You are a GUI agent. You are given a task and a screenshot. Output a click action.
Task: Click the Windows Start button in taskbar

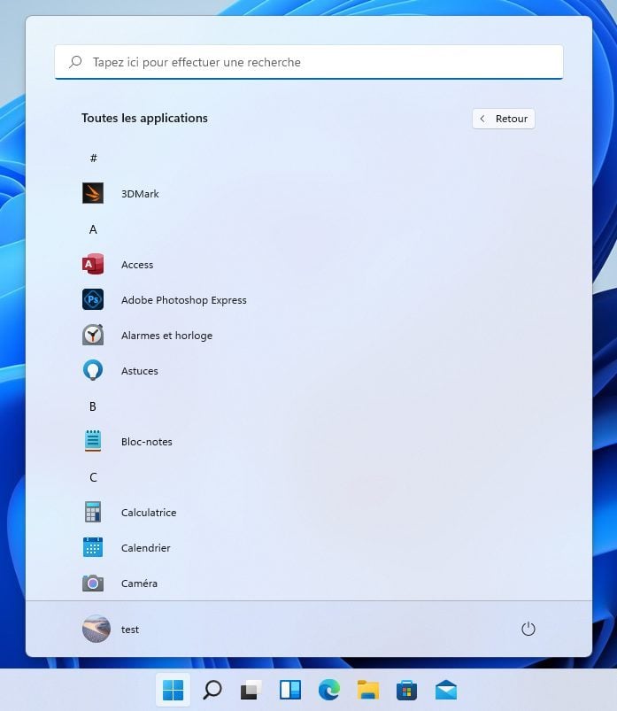pyautogui.click(x=174, y=690)
